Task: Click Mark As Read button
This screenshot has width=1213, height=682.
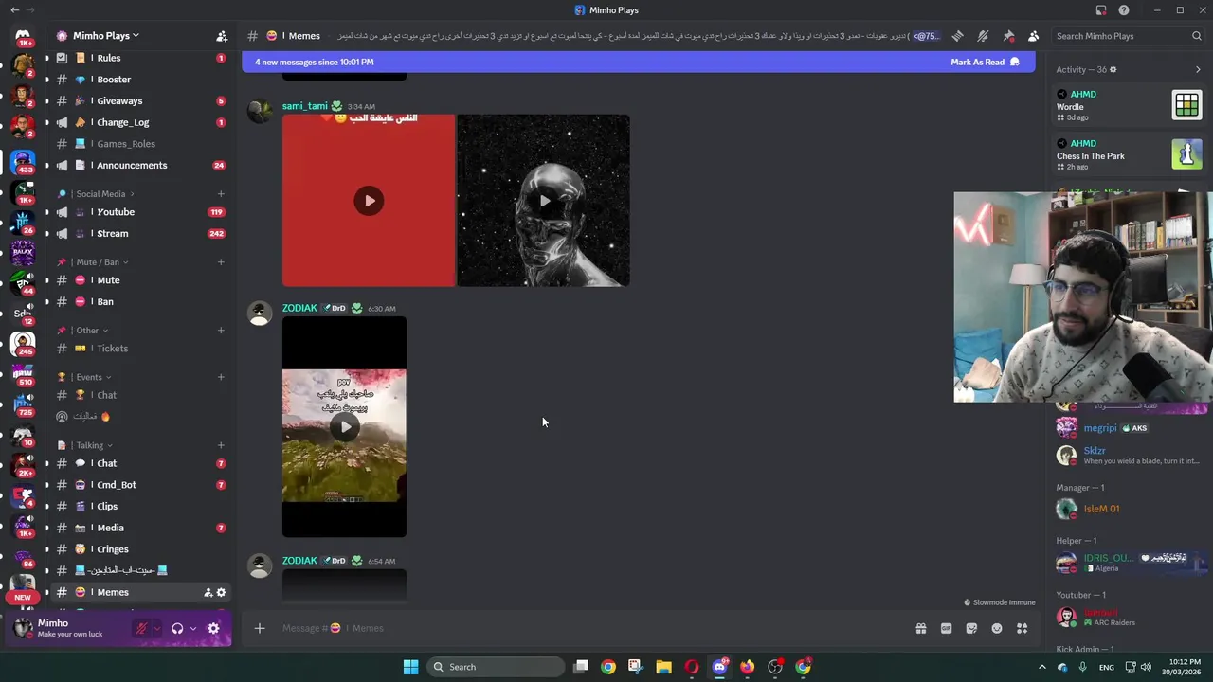Action: pos(985,63)
